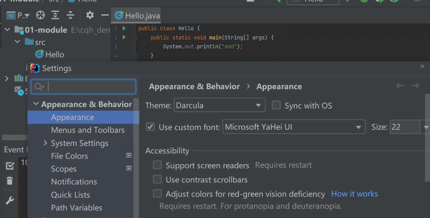Enable Support screen readers
Viewport: 430px width, 218px height.
[157, 165]
